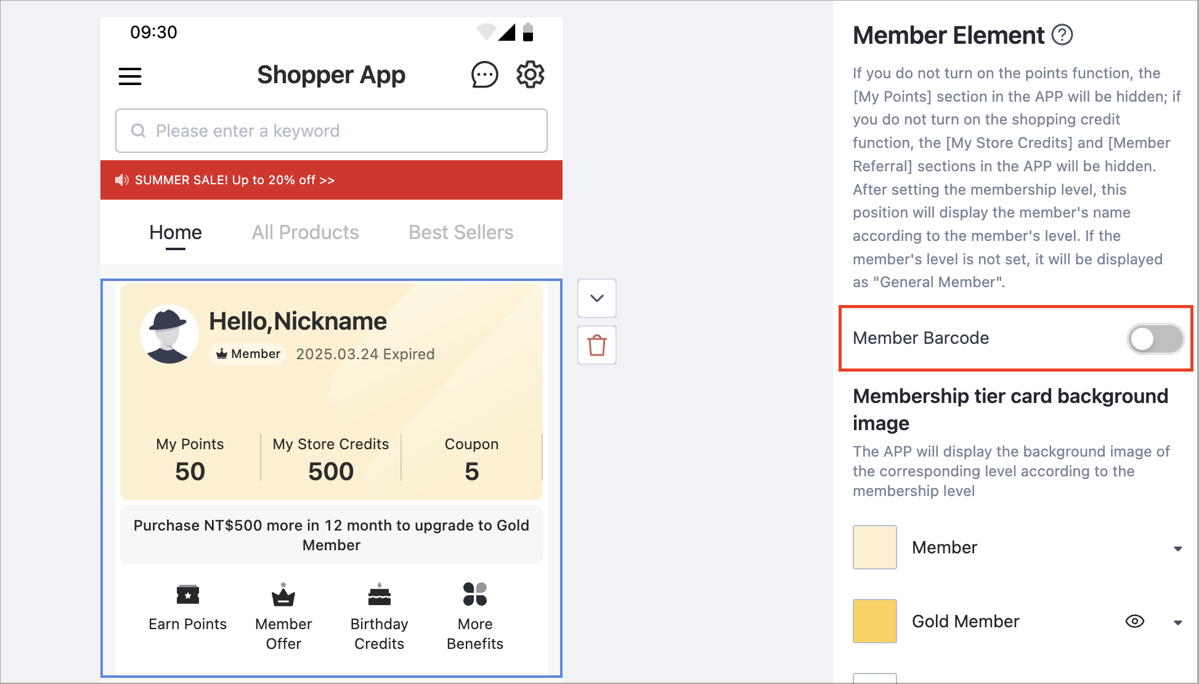Image resolution: width=1199 pixels, height=684 pixels.
Task: Click the 2025.03.24 Expired text
Action: [365, 354]
